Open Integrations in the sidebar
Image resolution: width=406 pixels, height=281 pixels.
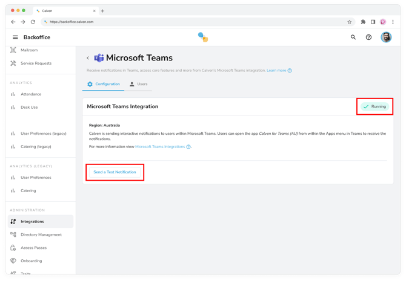(32, 222)
